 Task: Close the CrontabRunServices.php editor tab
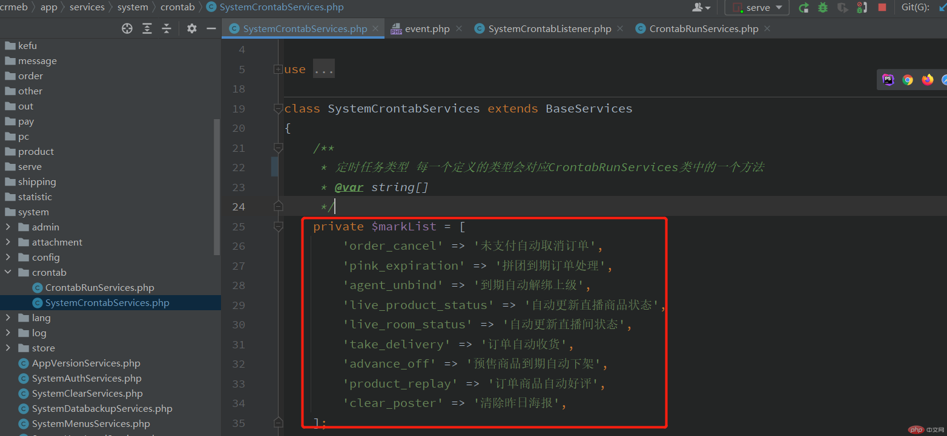coord(767,28)
